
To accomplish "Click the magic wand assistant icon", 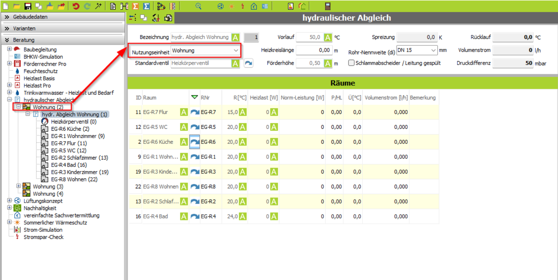I will point(99,6).
